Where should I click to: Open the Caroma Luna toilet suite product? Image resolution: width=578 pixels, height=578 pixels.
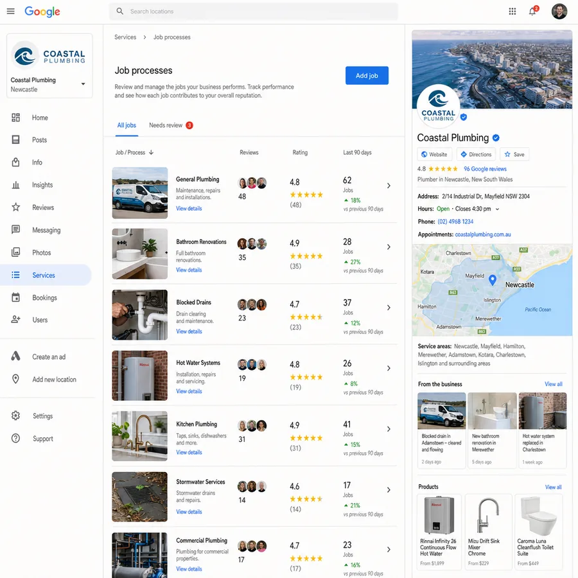tap(539, 532)
